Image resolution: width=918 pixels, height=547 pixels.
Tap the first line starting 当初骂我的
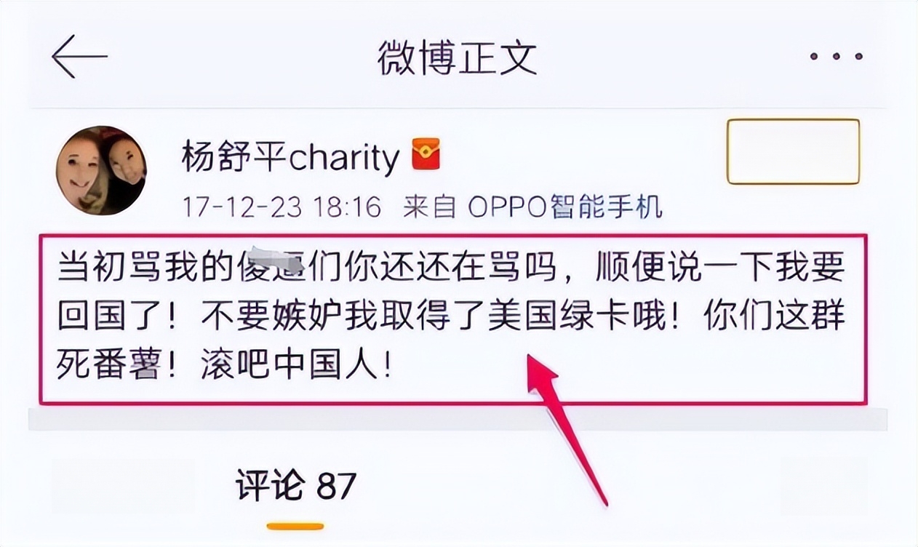452,268
